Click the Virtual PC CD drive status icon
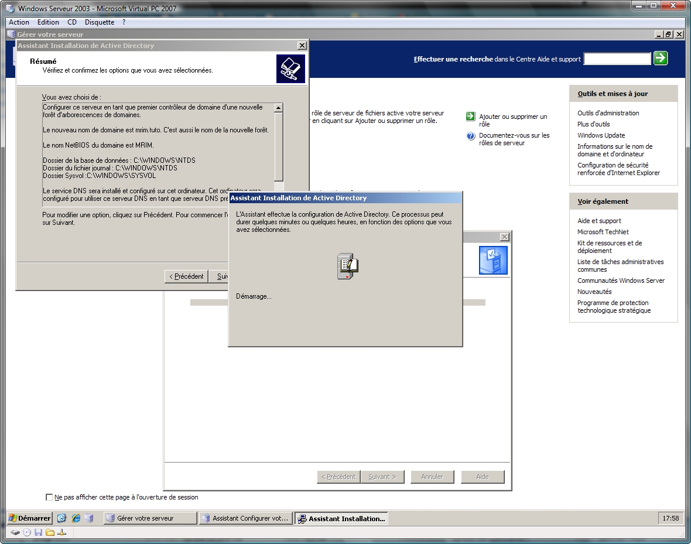The height and width of the screenshot is (544, 691). (27, 532)
